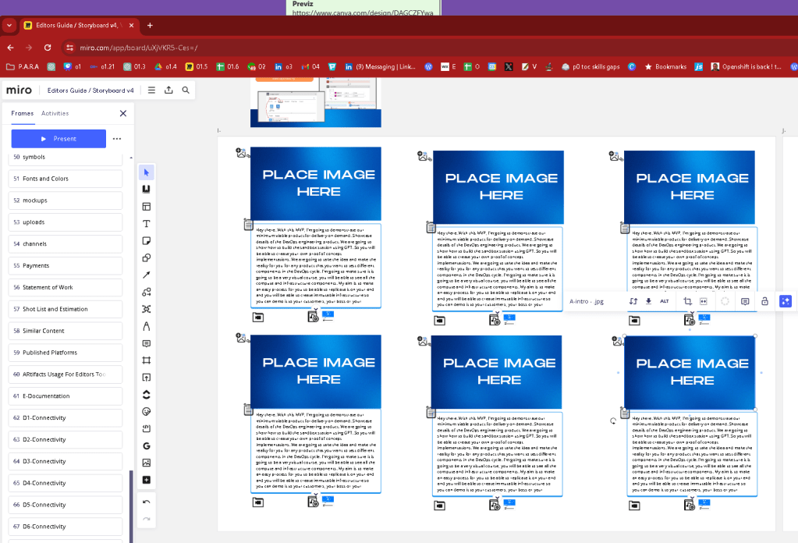Open the p0 toc skills gaps bookmark
This screenshot has height=543, width=798.
tap(591, 66)
